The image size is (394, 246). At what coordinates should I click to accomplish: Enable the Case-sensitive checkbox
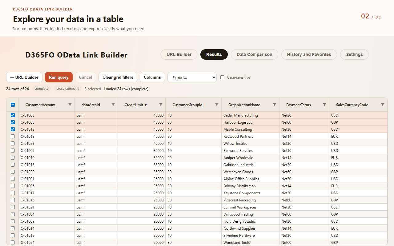point(222,77)
